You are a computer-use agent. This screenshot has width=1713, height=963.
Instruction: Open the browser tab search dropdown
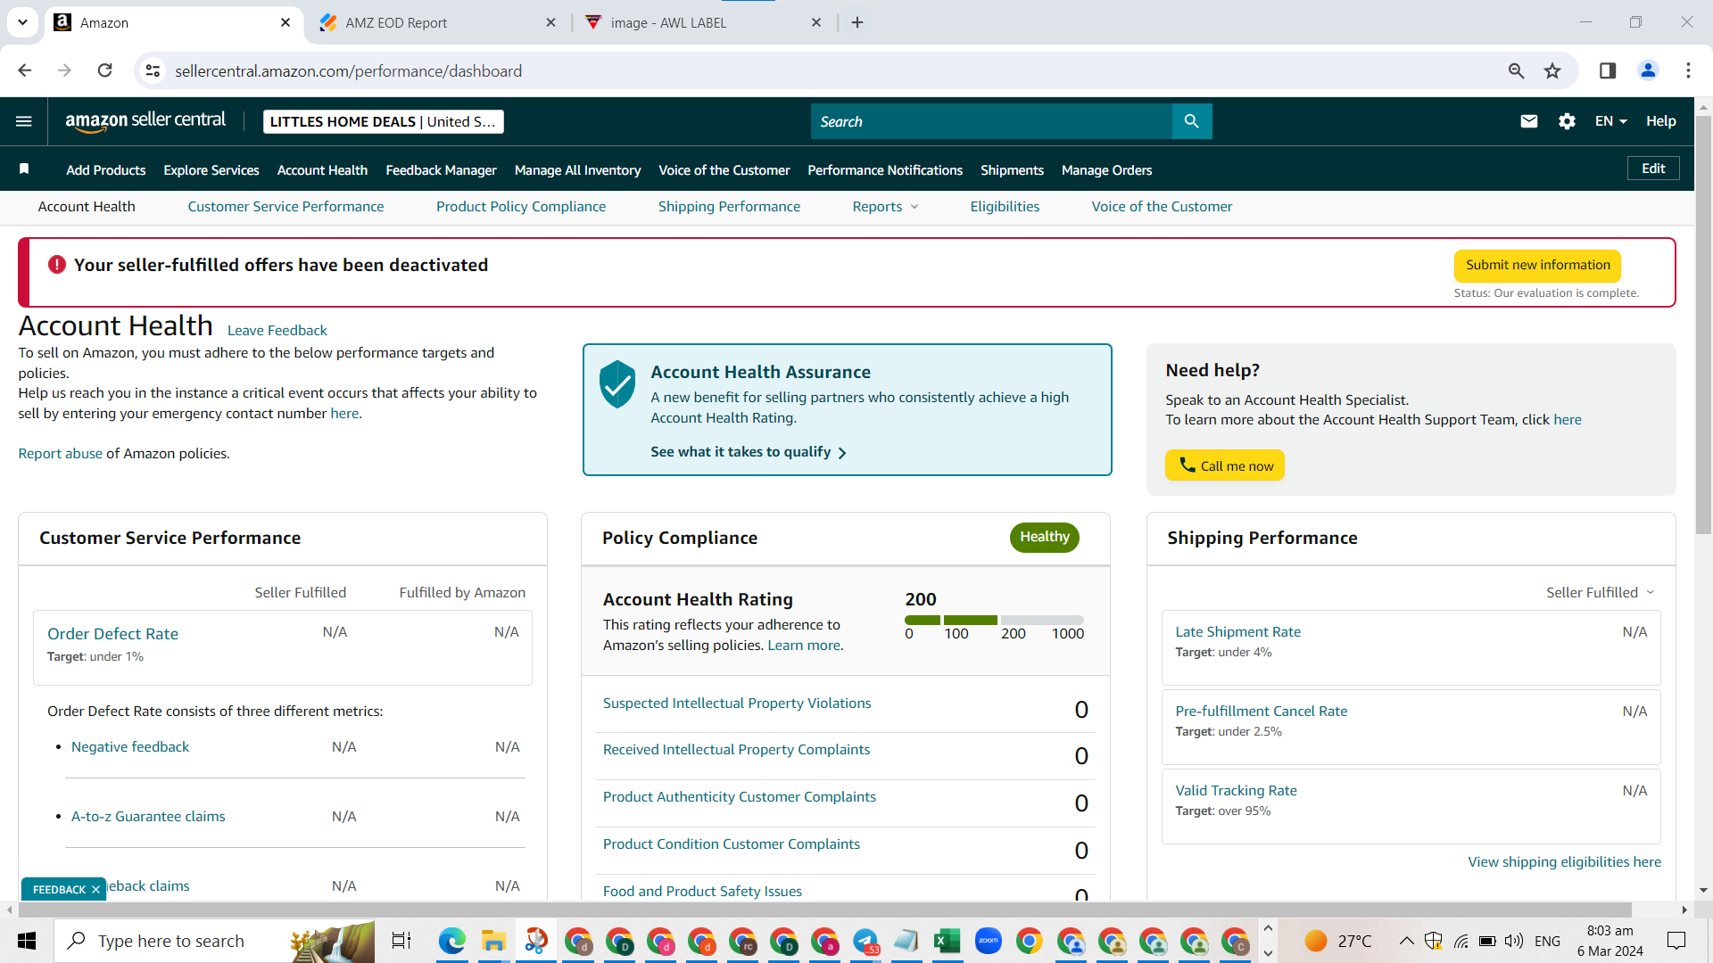pos(22,22)
